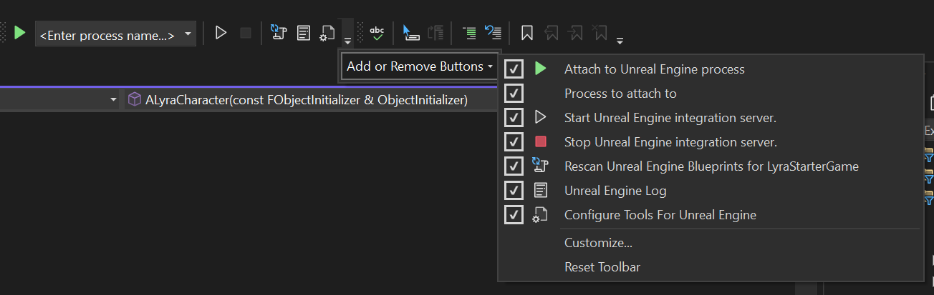
Task: Select Customize... menu entry
Action: coord(598,243)
